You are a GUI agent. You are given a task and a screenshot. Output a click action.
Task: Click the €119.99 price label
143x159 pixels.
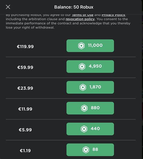(x=25, y=46)
